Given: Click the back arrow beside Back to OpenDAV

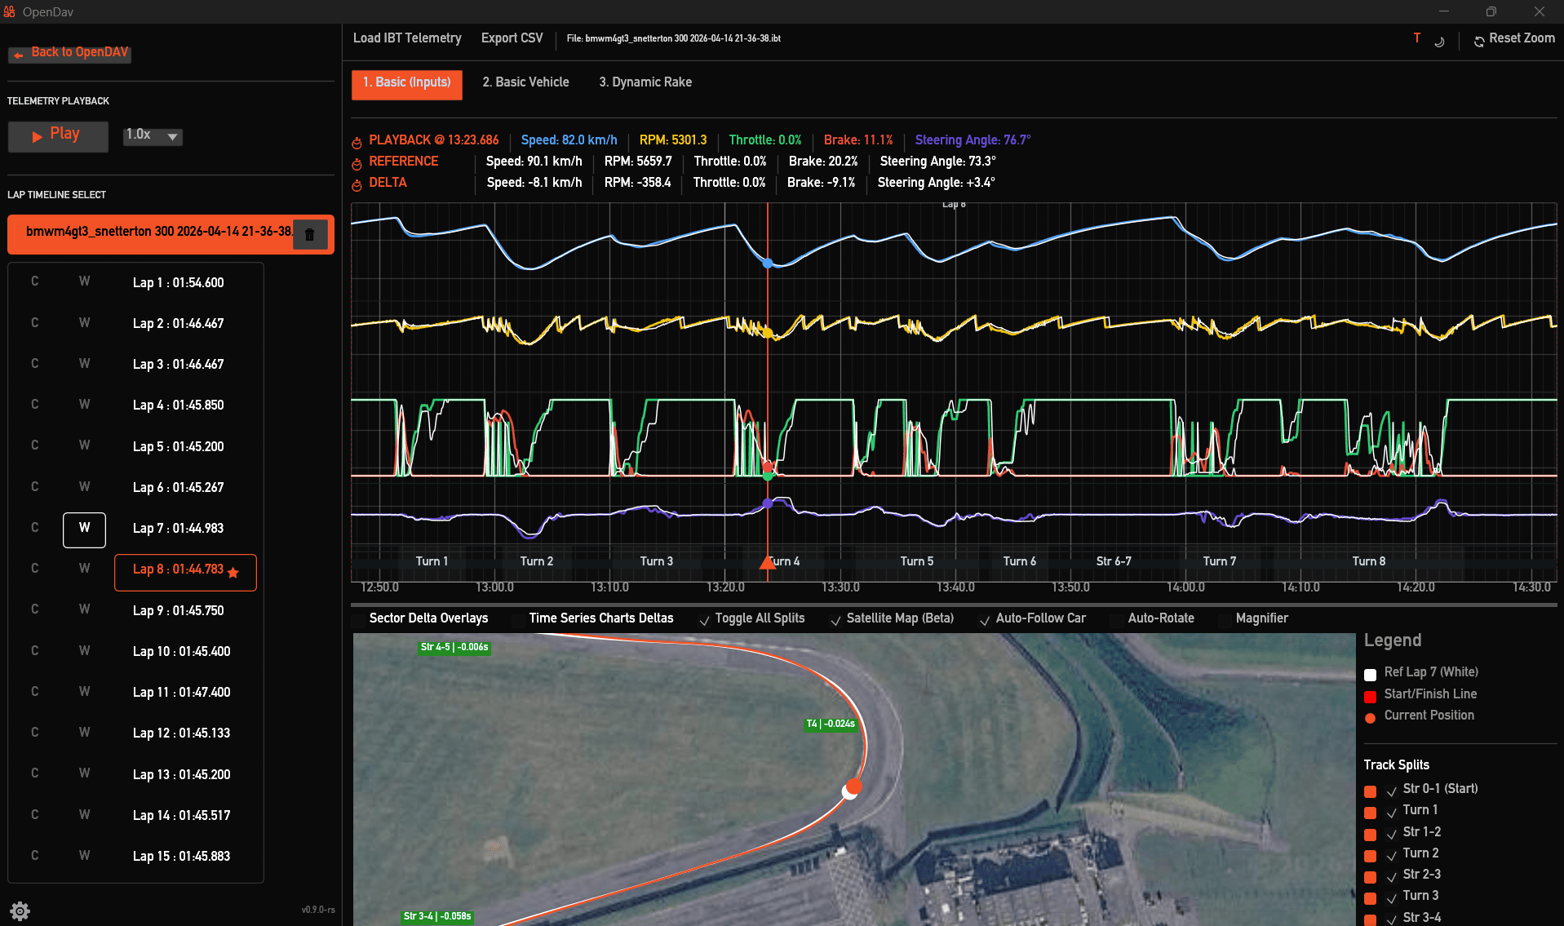Looking at the screenshot, I should click(x=19, y=55).
